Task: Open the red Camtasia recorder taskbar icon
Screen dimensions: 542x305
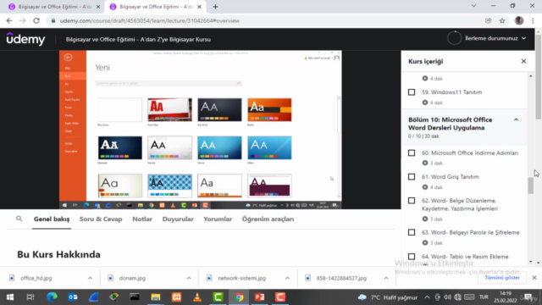Action: click(x=280, y=297)
